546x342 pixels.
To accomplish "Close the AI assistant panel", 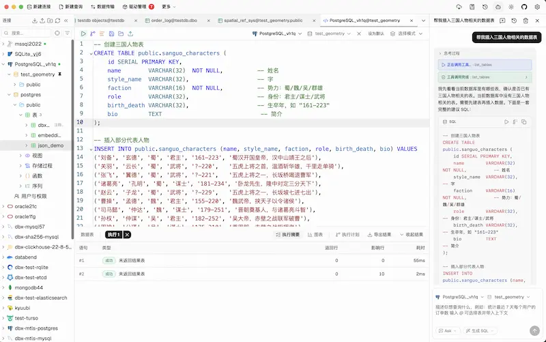I will tap(537, 20).
